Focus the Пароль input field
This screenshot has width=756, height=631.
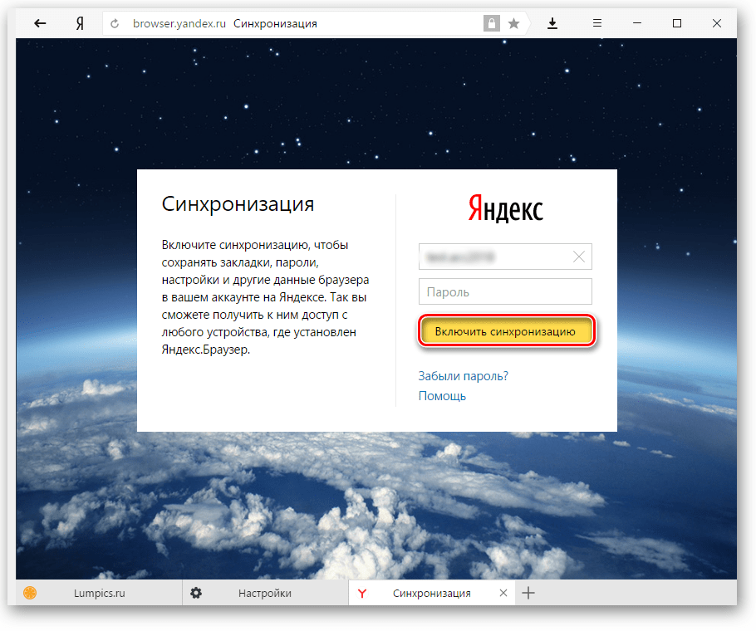point(505,291)
